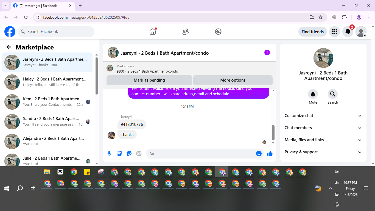
Task: Open Alejandra conversation in list
Action: click(47, 141)
